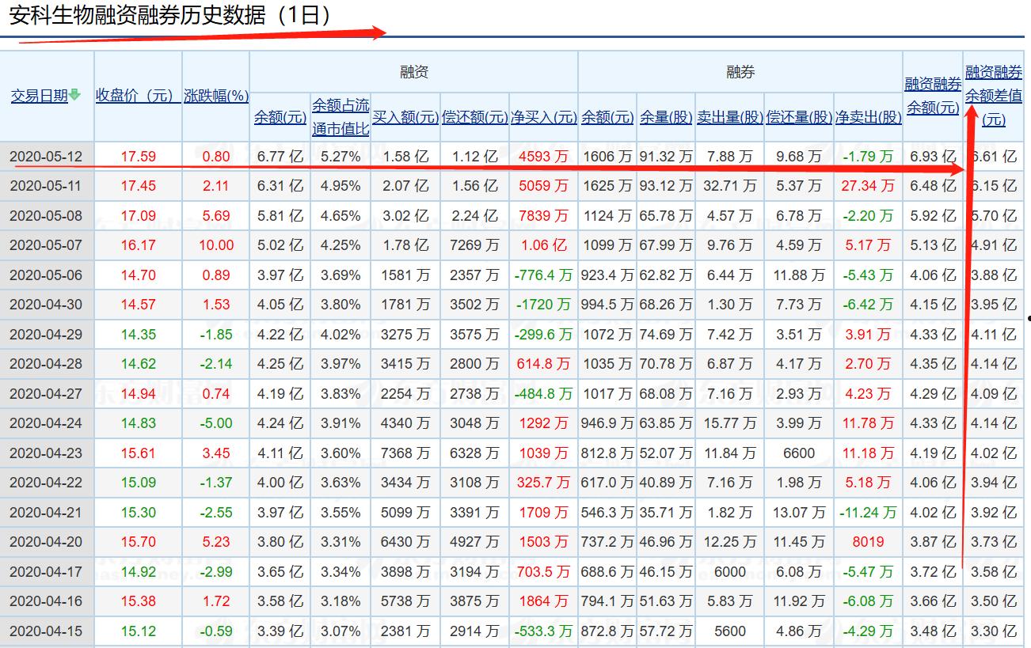Screen dimensions: 1031x648
Task: Select the date cell 2020-04-27
Action: (46, 394)
